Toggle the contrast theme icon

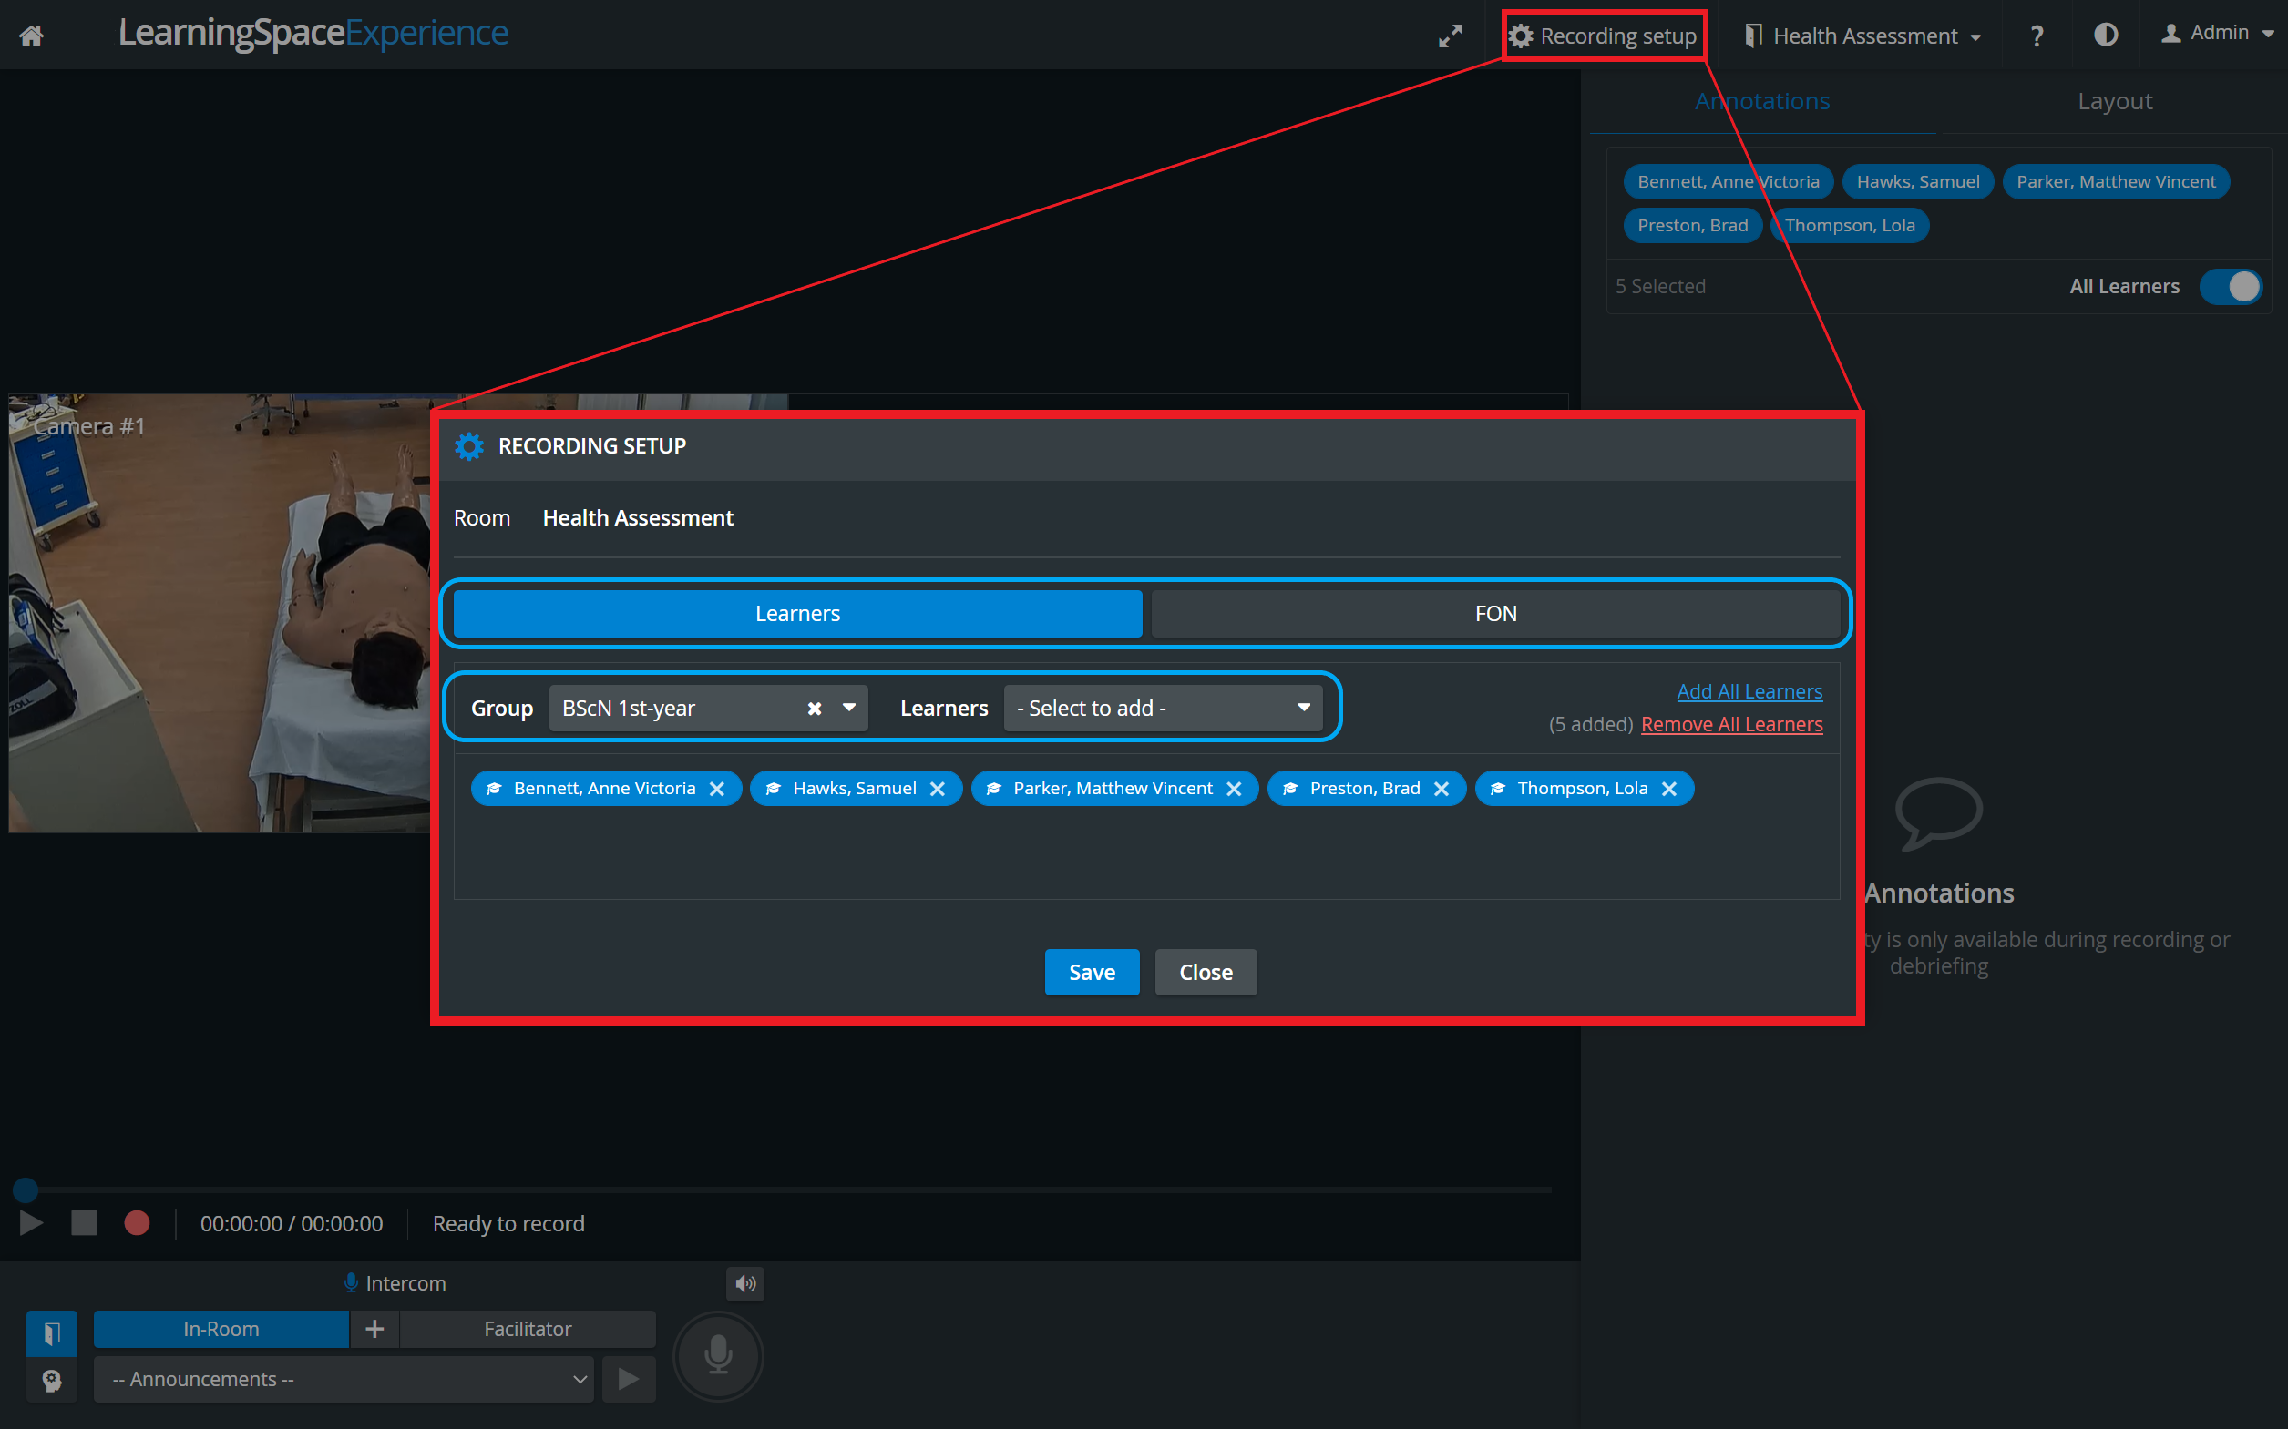pyautogui.click(x=2106, y=35)
